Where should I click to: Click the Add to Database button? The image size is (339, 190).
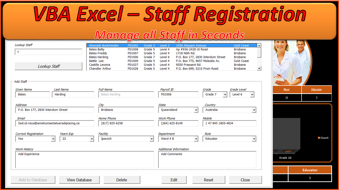(33, 180)
